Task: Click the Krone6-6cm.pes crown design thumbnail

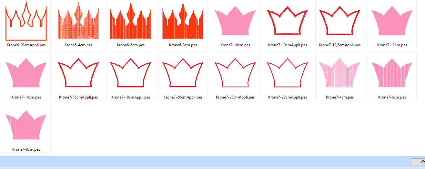Action: point(131,21)
